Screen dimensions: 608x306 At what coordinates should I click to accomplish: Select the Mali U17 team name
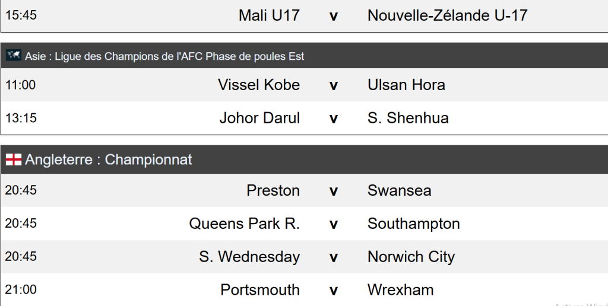click(x=269, y=15)
